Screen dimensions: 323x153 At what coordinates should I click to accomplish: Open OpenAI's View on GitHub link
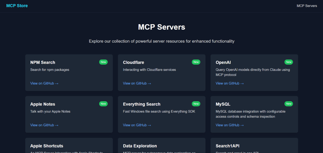pyautogui.click(x=230, y=83)
